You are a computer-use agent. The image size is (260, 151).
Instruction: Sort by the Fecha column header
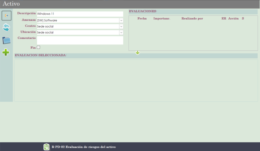[x=142, y=18]
